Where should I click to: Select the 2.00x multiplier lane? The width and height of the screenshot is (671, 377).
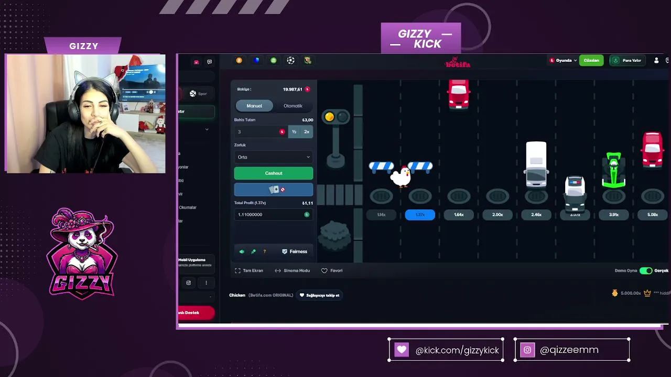pos(497,215)
